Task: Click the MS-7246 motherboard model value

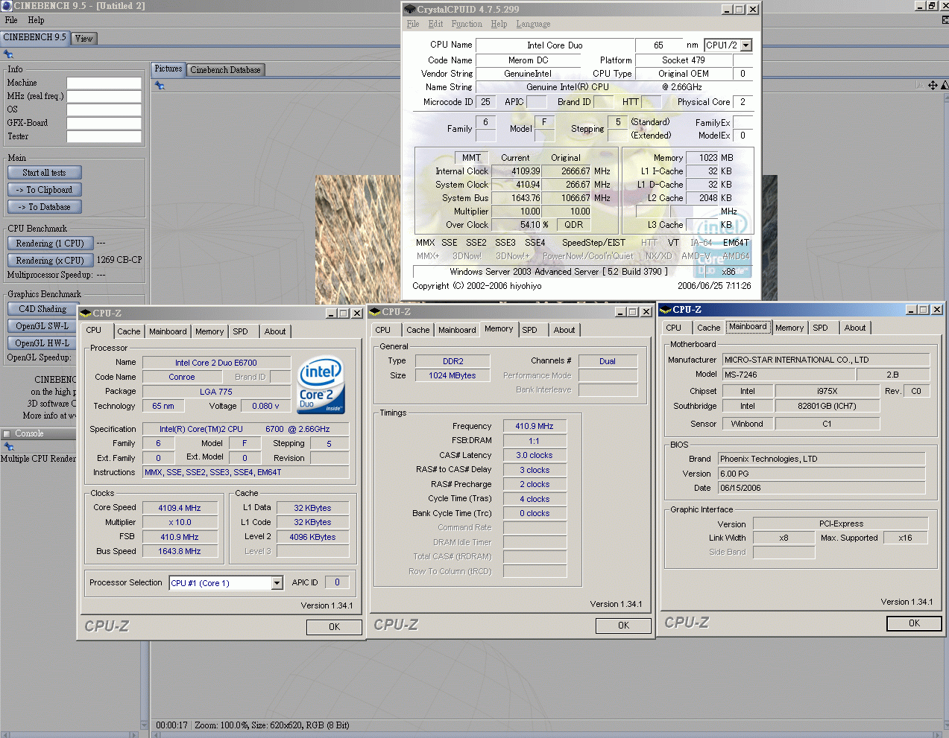Action: coord(789,375)
